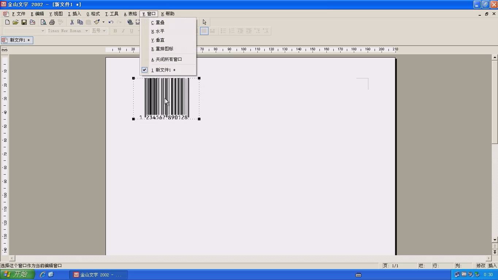Increase the paragraph indent
Image resolution: width=498 pixels, height=280 pixels.
click(249, 31)
